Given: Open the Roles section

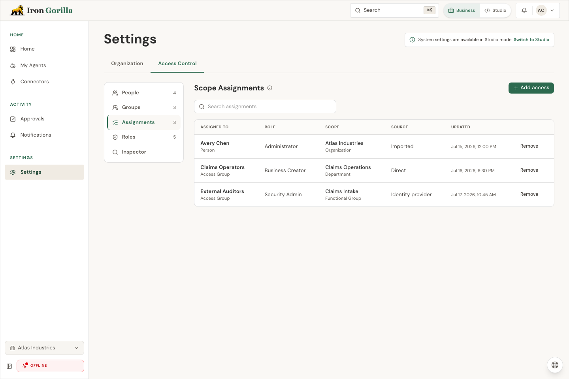Looking at the screenshot, I should coord(144,137).
